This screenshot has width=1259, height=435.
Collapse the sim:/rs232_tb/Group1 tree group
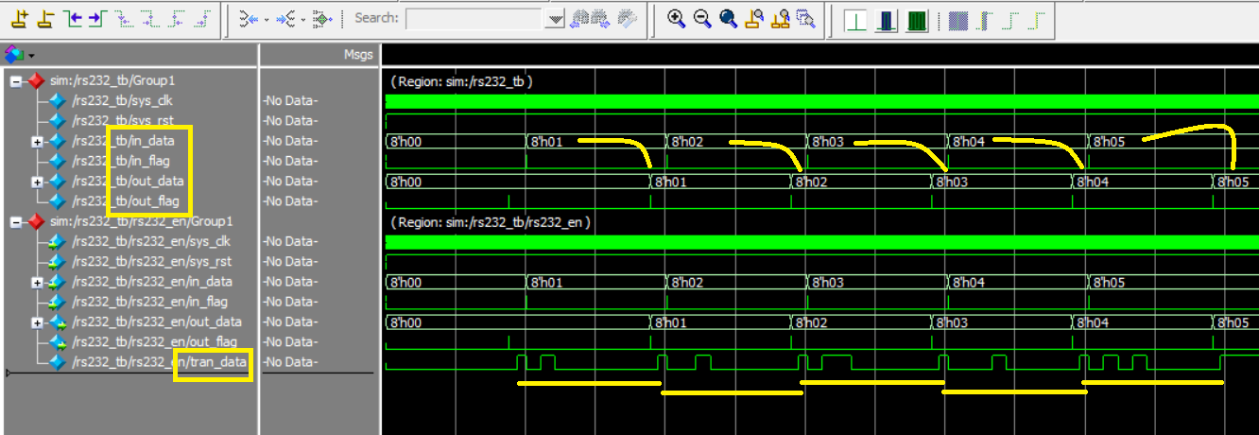point(16,81)
